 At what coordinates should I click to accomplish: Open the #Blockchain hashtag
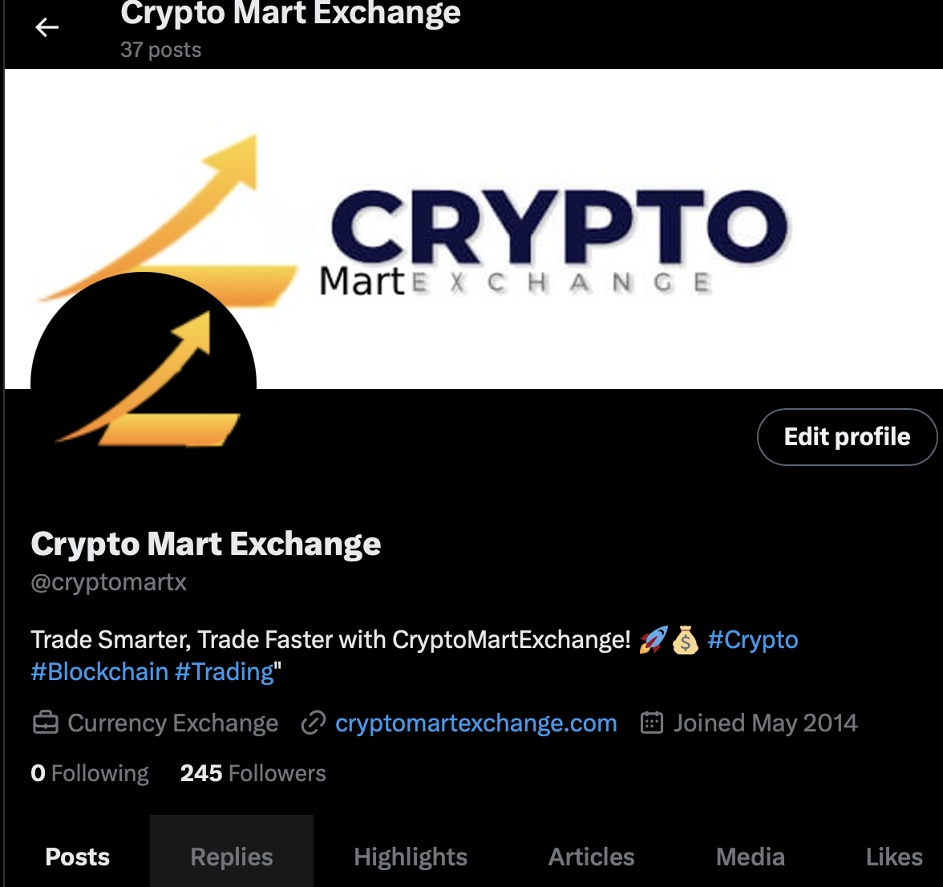tap(99, 672)
